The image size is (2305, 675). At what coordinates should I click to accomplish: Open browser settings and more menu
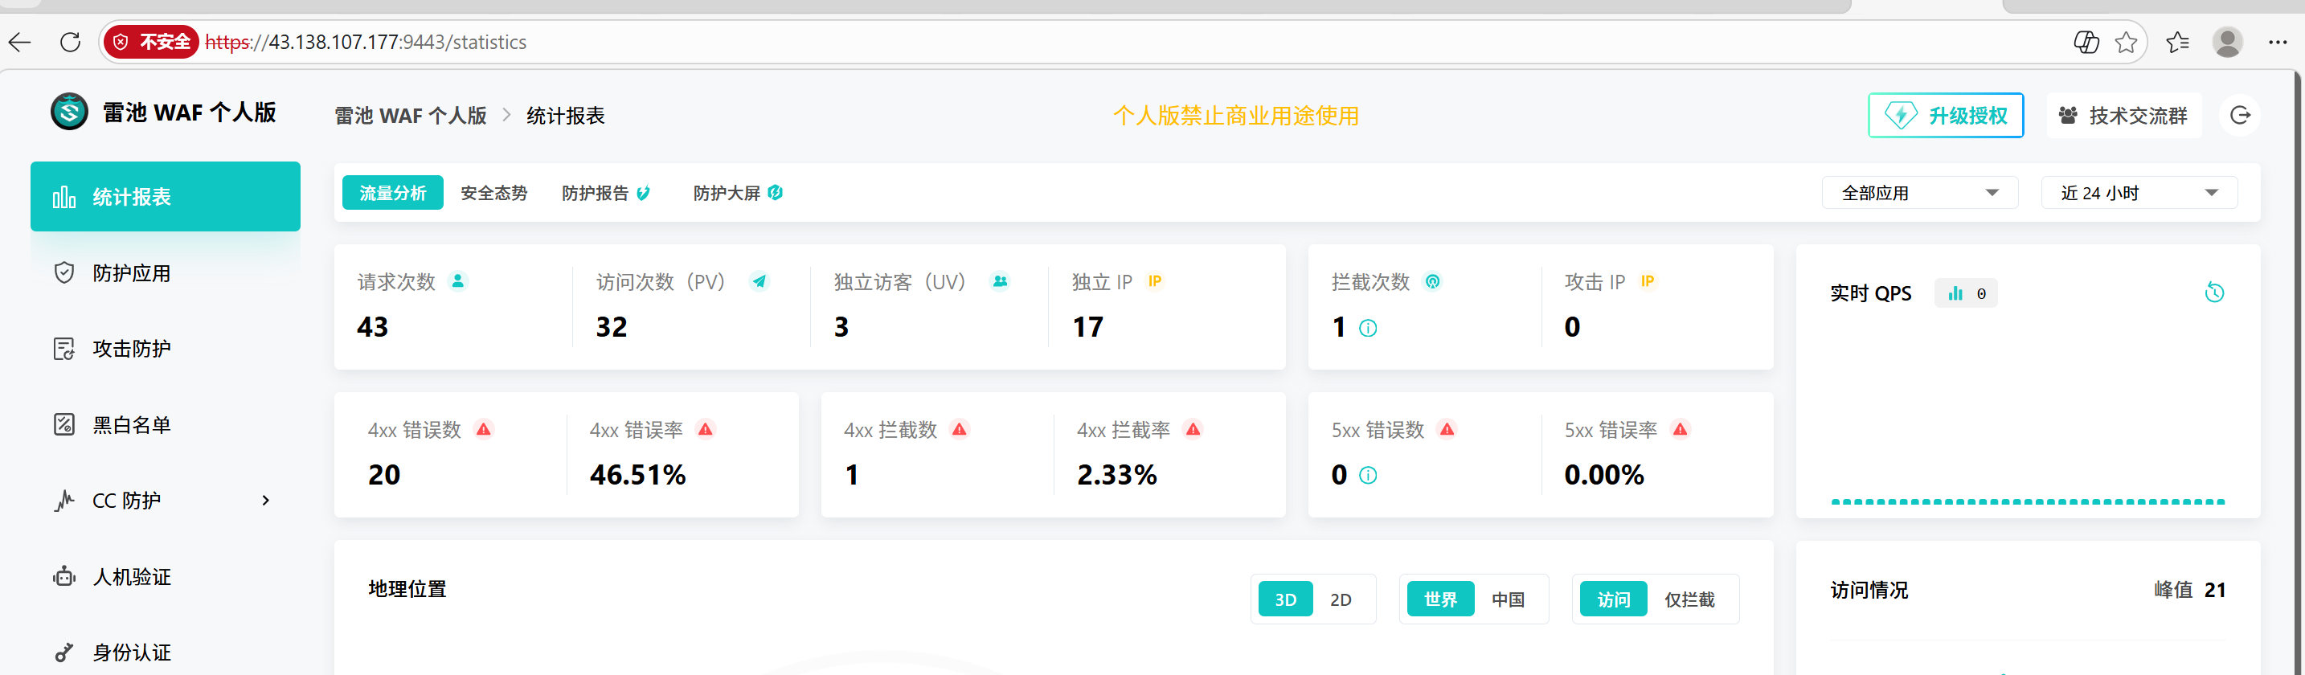(x=2277, y=42)
